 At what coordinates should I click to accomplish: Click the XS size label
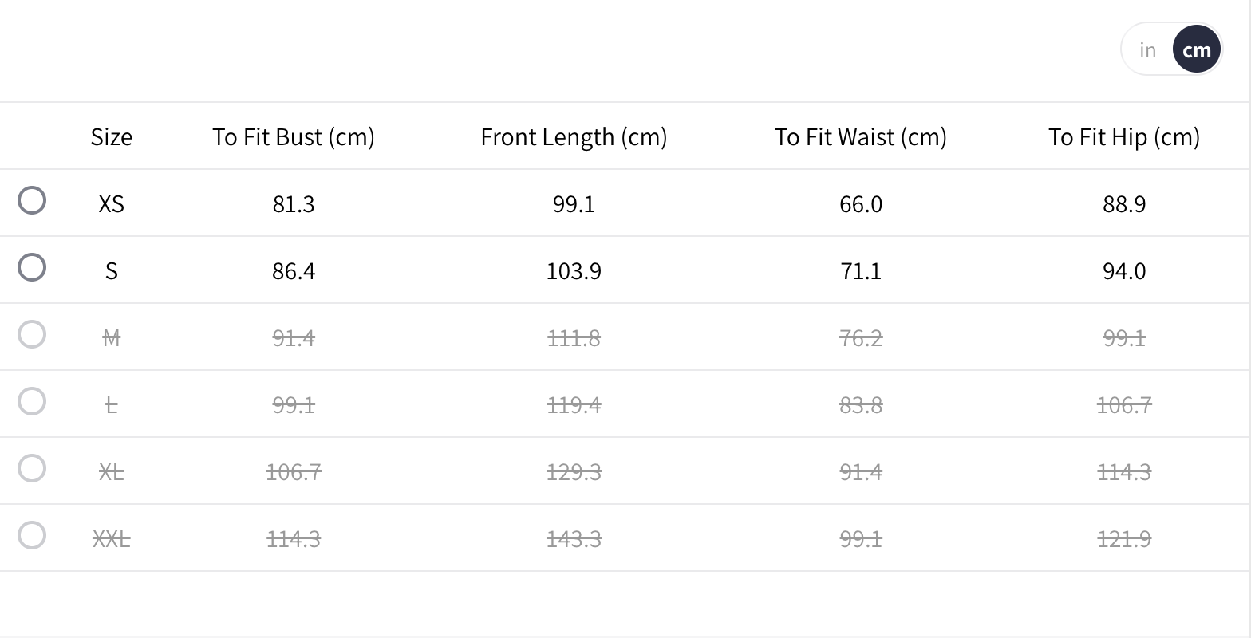pyautogui.click(x=112, y=204)
